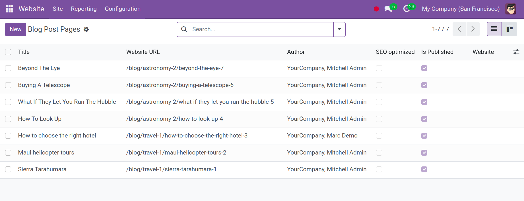The width and height of the screenshot is (524, 201).
Task: Open the activities clock icon
Action: click(407, 9)
